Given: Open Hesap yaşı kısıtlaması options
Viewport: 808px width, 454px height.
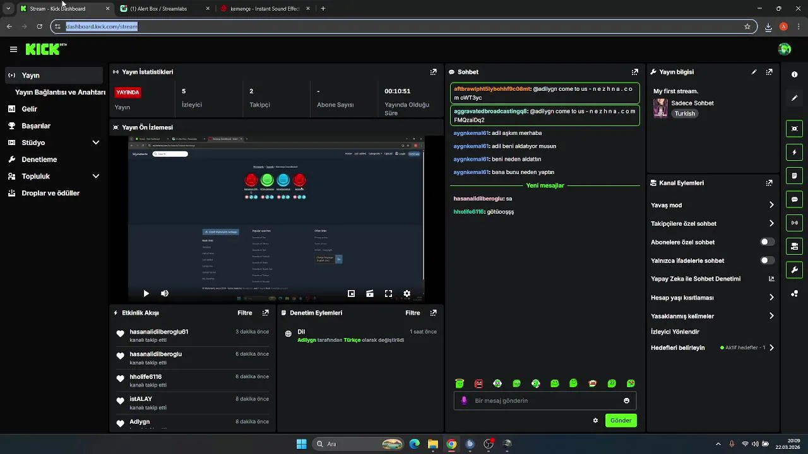Looking at the screenshot, I should pos(771,298).
